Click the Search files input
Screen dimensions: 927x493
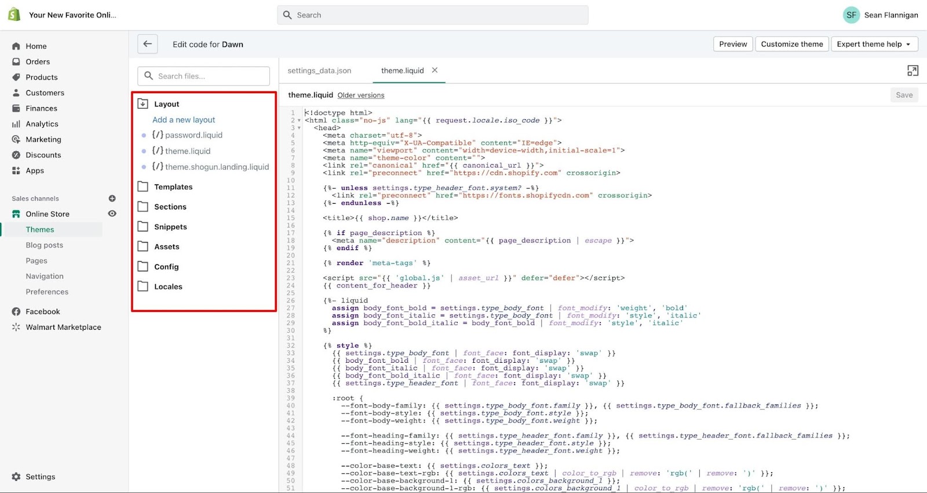[204, 76]
